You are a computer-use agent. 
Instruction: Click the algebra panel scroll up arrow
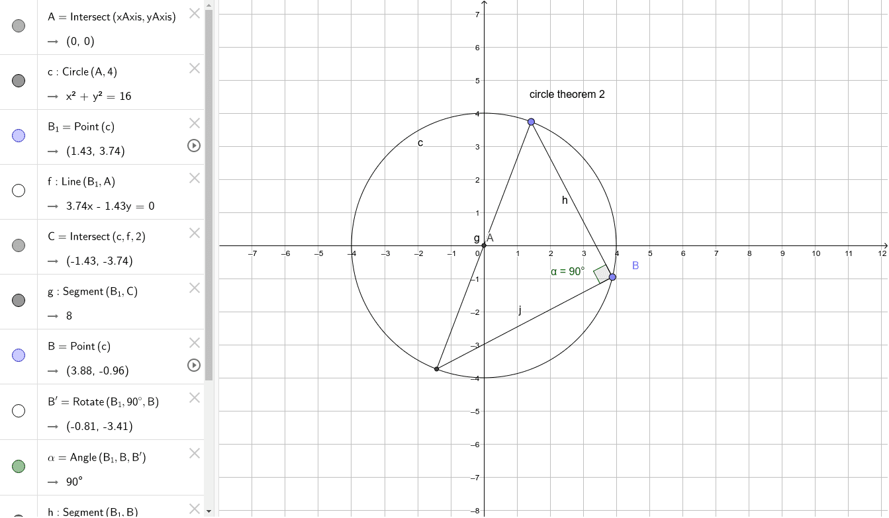coord(209,5)
